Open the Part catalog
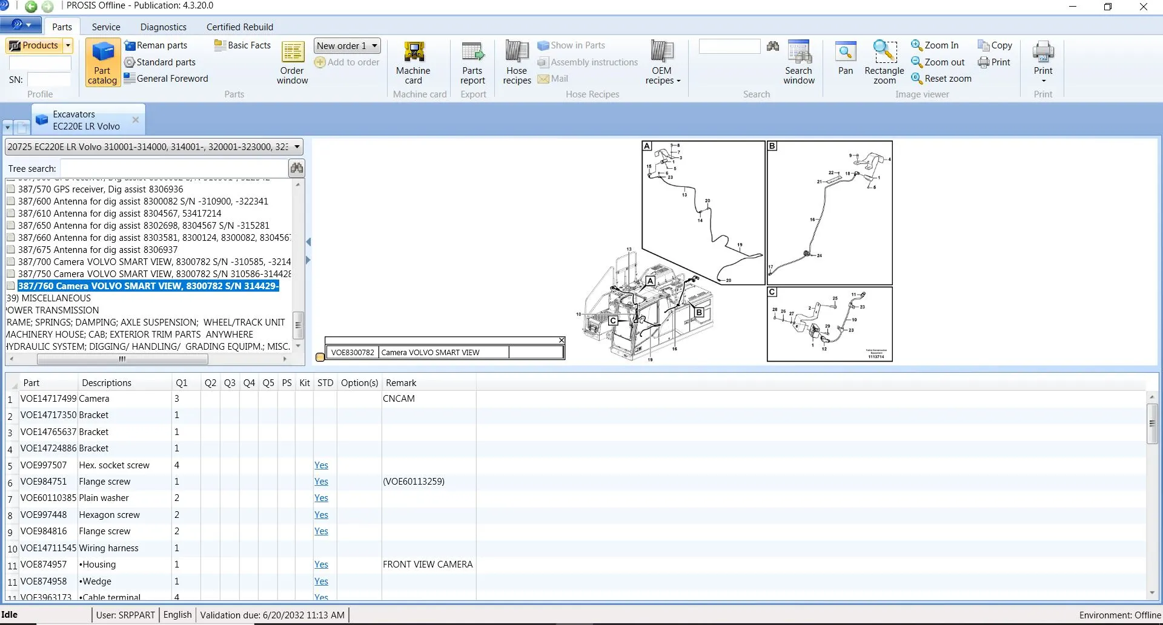Screen dimensions: 1163x625 pyautogui.click(x=102, y=63)
